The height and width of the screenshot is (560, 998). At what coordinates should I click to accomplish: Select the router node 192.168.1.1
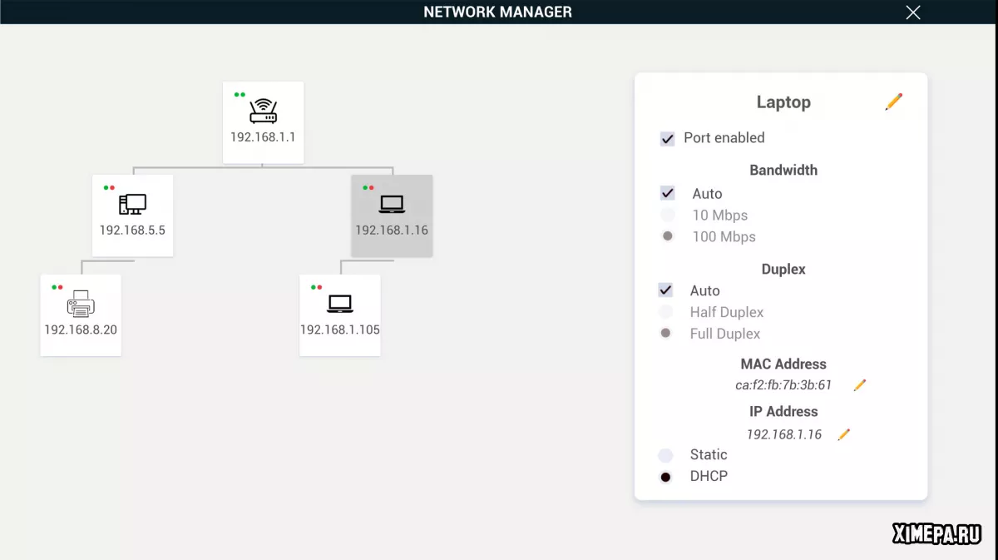tap(263, 121)
